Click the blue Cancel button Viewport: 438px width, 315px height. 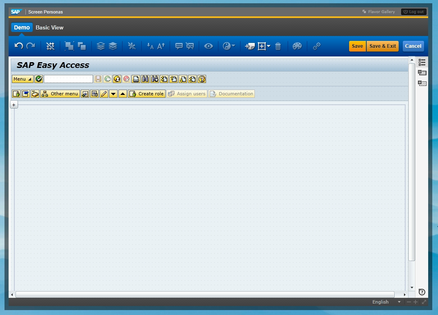(x=413, y=46)
